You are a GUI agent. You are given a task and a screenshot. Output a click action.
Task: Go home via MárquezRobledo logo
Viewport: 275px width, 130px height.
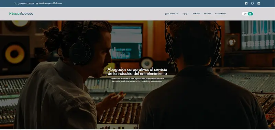click(x=21, y=14)
